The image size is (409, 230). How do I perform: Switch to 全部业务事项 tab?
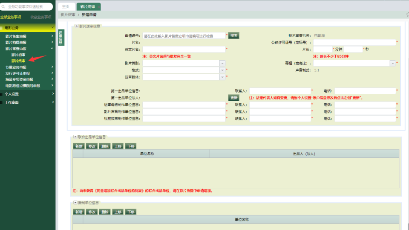(11, 17)
